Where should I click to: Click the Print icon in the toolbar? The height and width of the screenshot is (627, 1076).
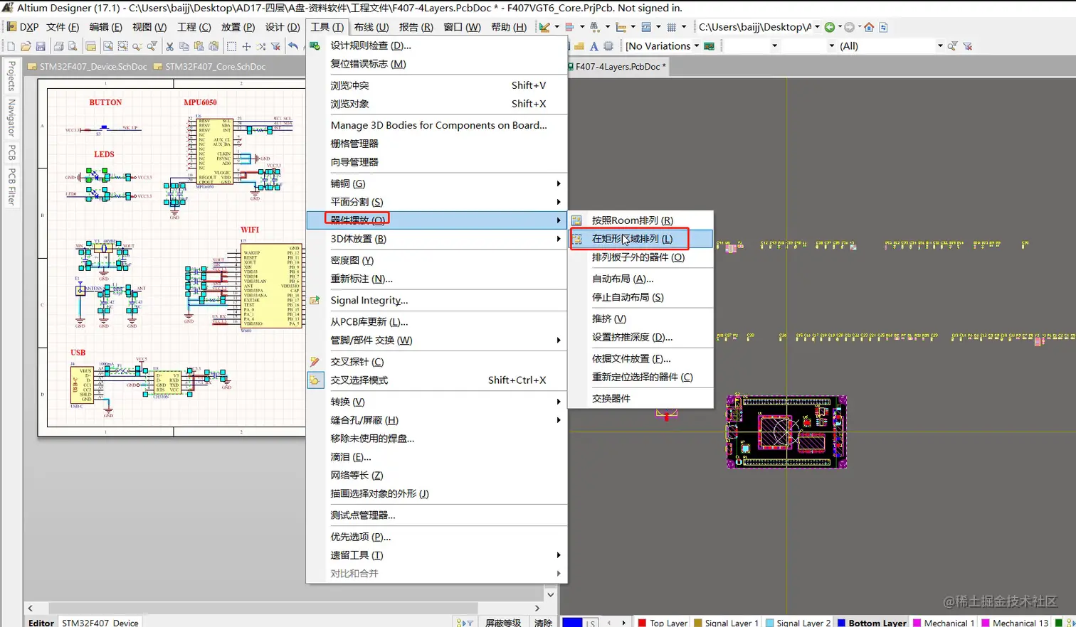58,46
